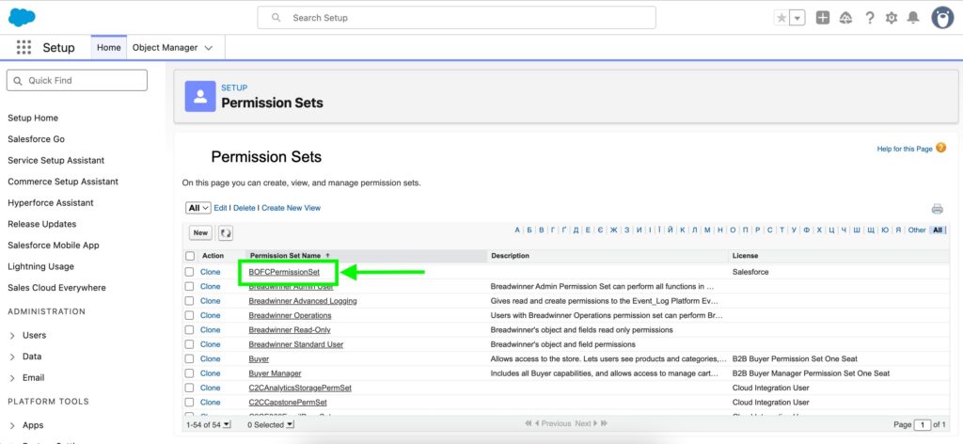
Task: Open the All list view dropdown
Action: point(197,208)
